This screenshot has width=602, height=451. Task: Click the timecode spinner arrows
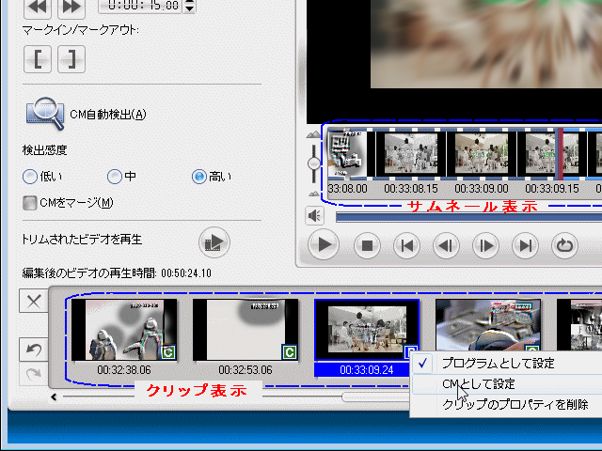[190, 7]
